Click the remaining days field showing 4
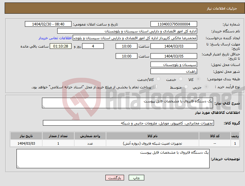This screenshot has width=245, height=186. (x=93, y=46)
